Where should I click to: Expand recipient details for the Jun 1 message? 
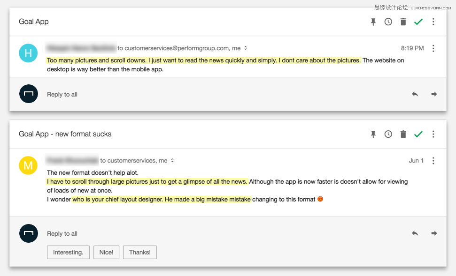click(172, 160)
